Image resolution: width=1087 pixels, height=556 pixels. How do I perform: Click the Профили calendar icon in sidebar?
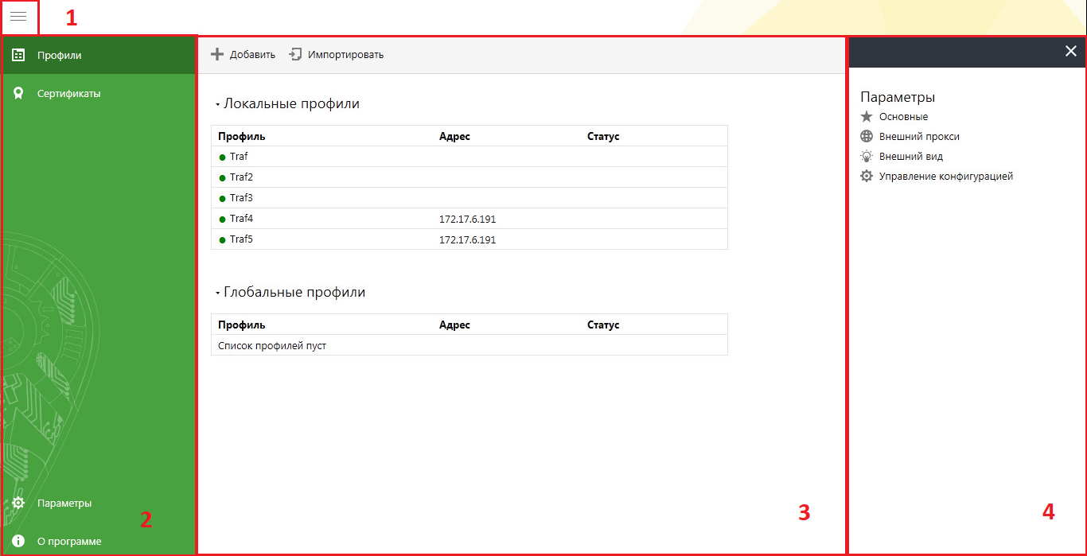(18, 56)
